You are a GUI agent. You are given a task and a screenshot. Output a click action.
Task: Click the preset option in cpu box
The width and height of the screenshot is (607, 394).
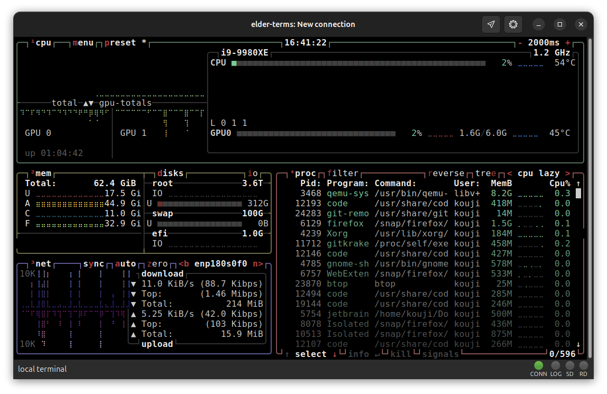120,42
